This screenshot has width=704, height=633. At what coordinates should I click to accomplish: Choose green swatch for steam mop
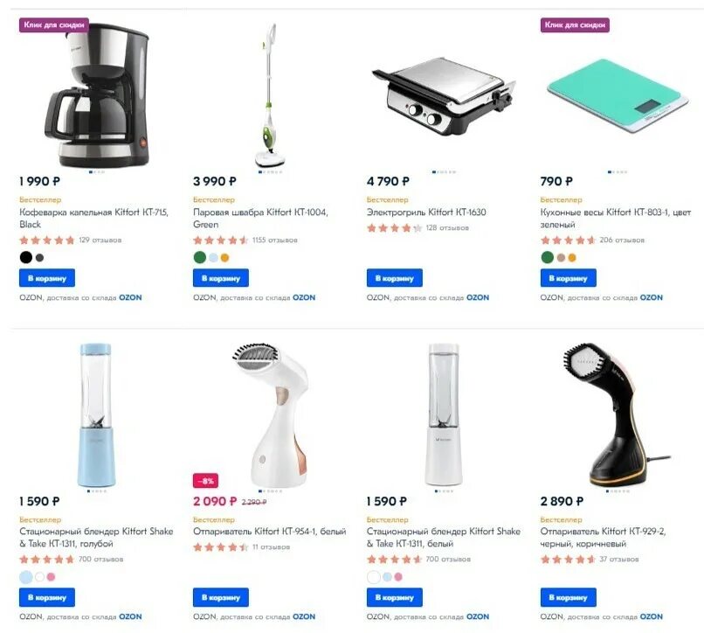pos(200,258)
